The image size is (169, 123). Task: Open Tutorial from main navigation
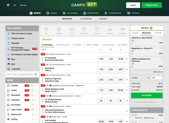[133, 13]
